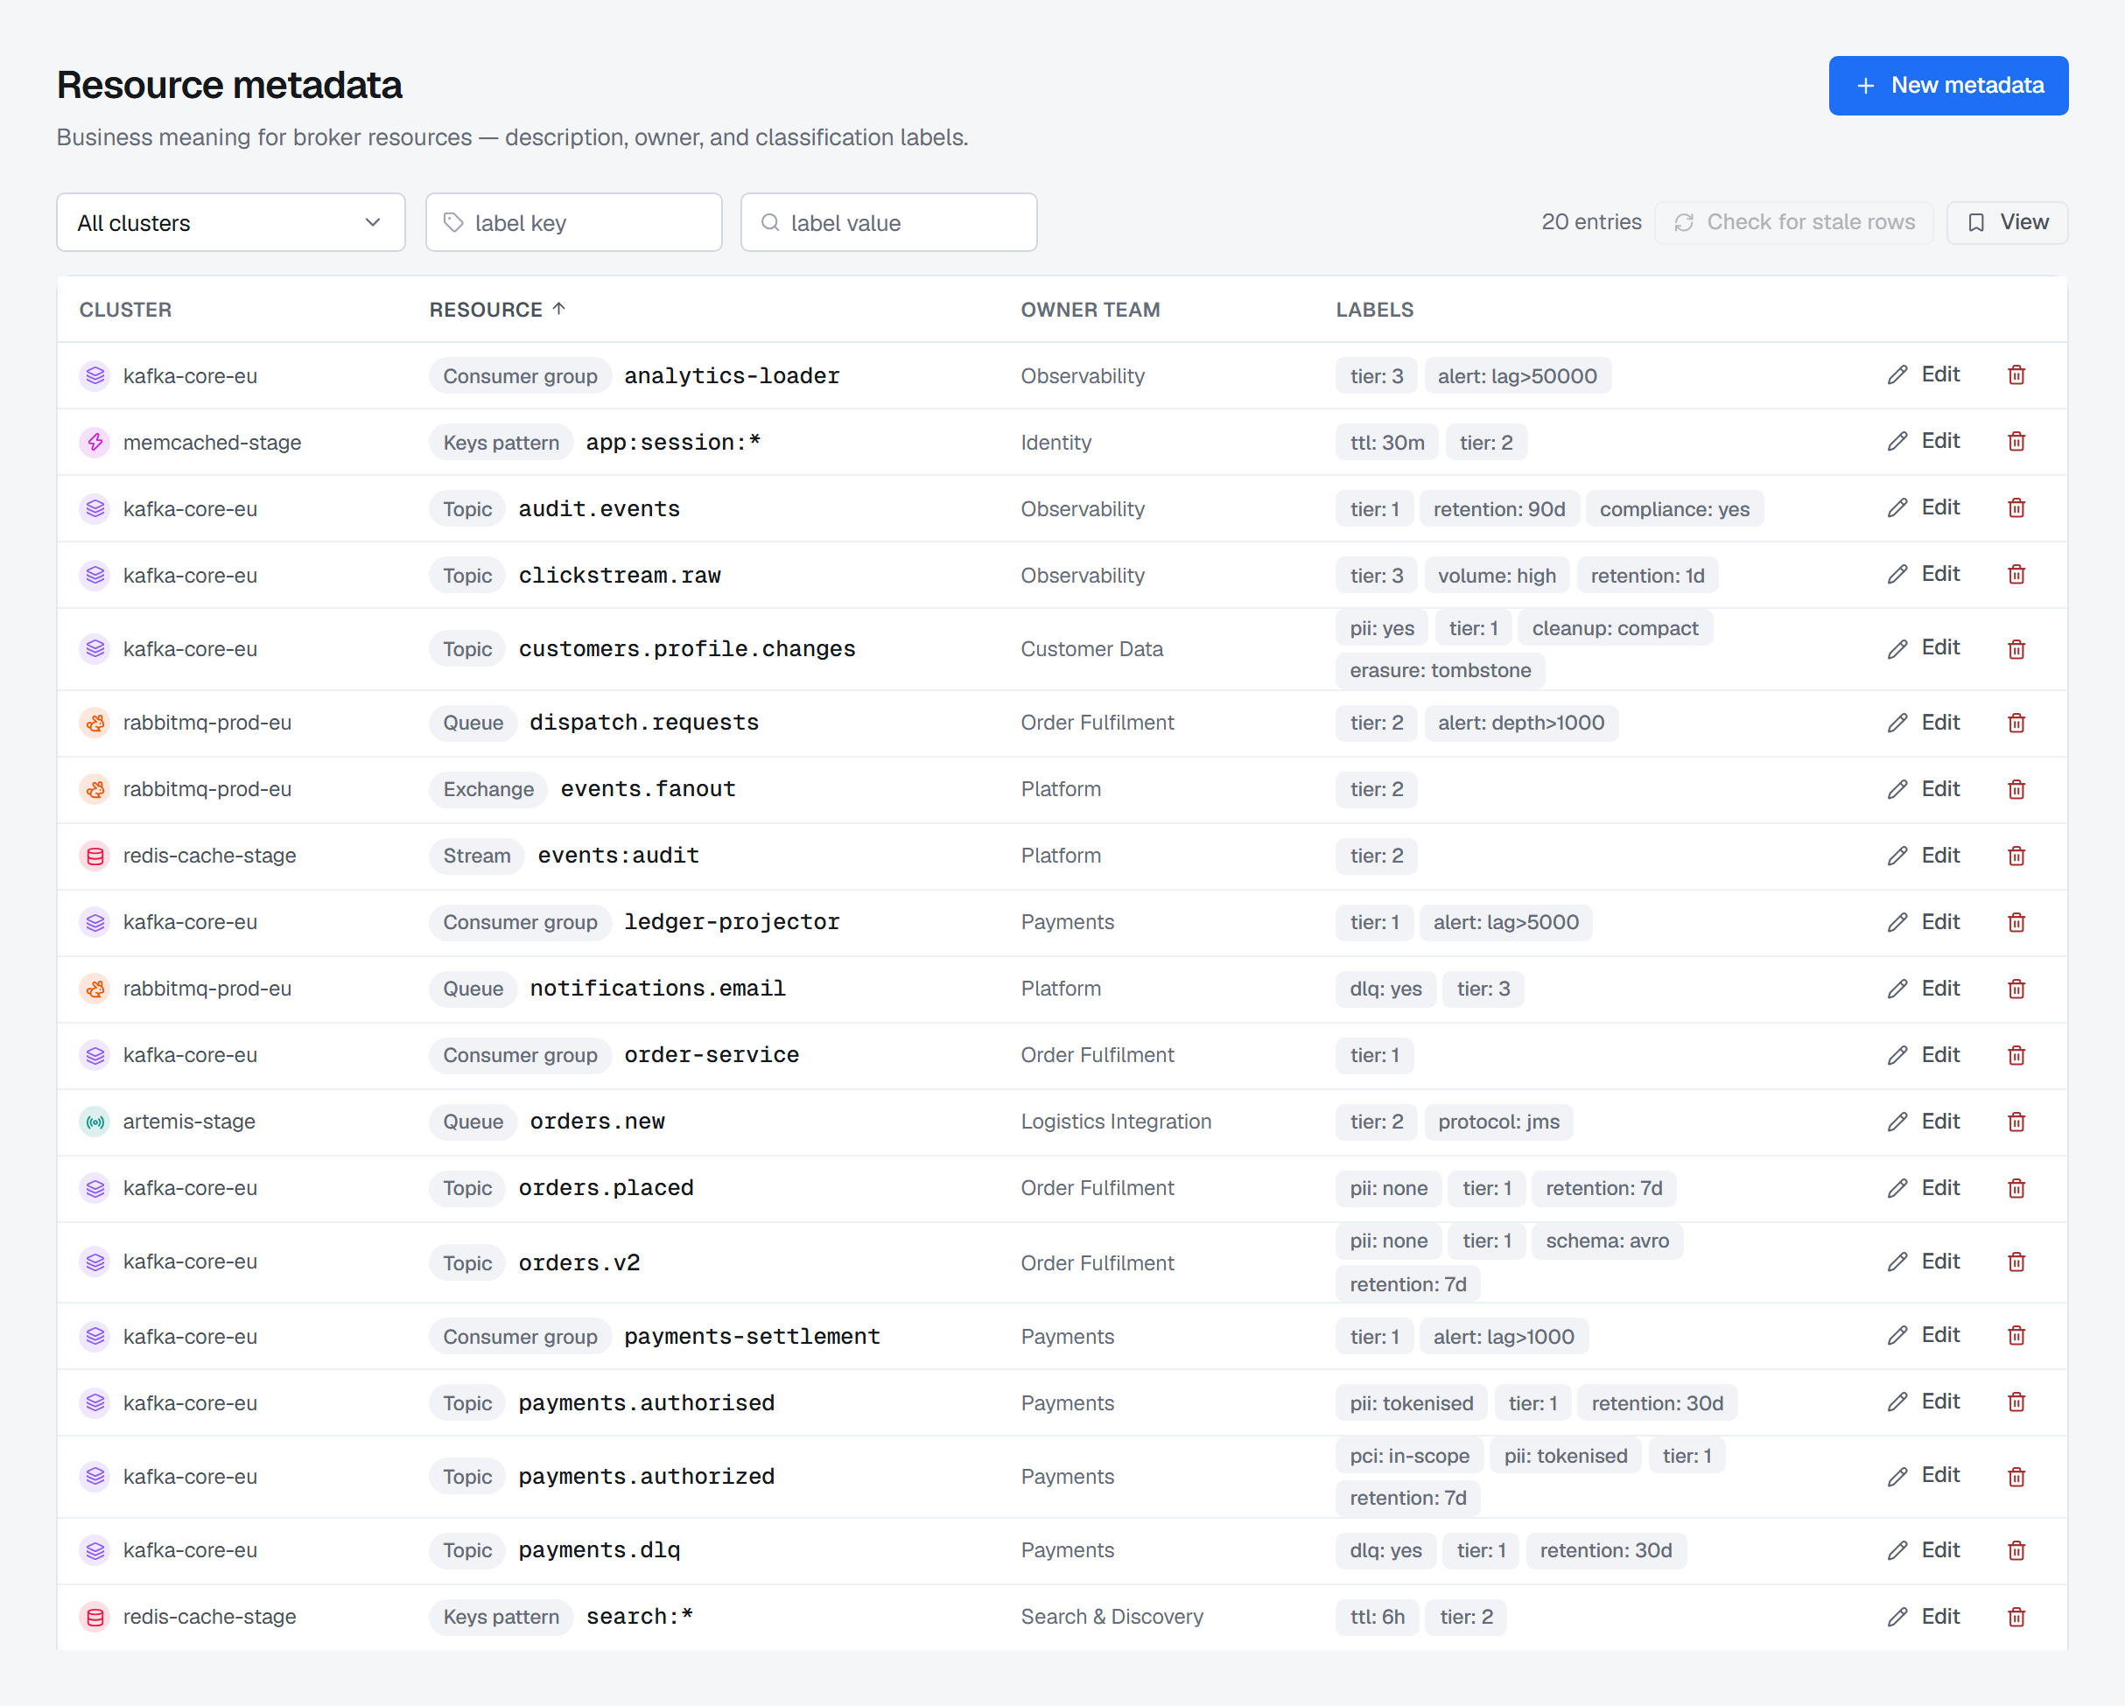This screenshot has height=1706, width=2125.
Task: Click the 'volume: high' label chip
Action: coord(1497,576)
